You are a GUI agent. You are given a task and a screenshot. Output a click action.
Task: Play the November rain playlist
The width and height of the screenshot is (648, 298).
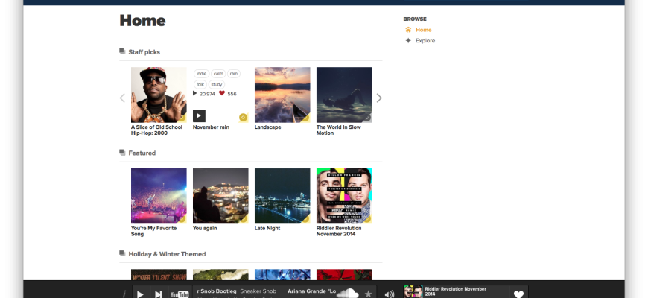[x=199, y=115]
